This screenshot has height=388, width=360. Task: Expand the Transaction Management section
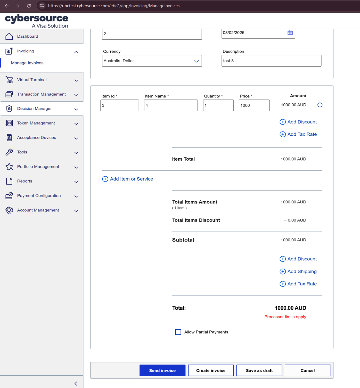click(41, 94)
